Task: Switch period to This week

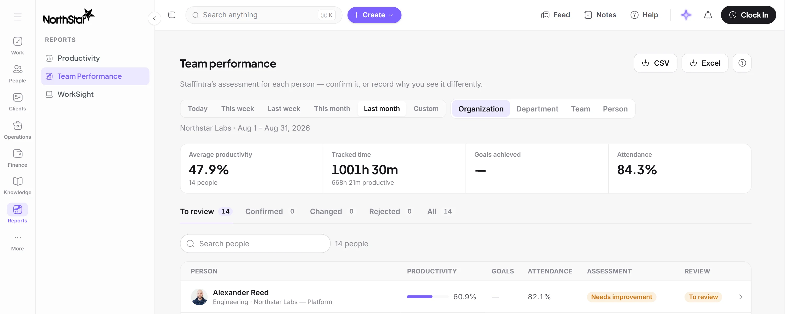Action: point(237,109)
